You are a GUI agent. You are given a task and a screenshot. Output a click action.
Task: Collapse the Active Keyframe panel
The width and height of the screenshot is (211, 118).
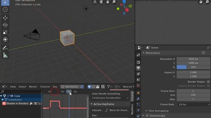(92, 104)
